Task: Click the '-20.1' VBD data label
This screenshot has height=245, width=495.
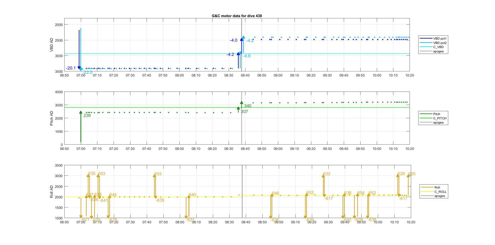Action: coord(71,68)
